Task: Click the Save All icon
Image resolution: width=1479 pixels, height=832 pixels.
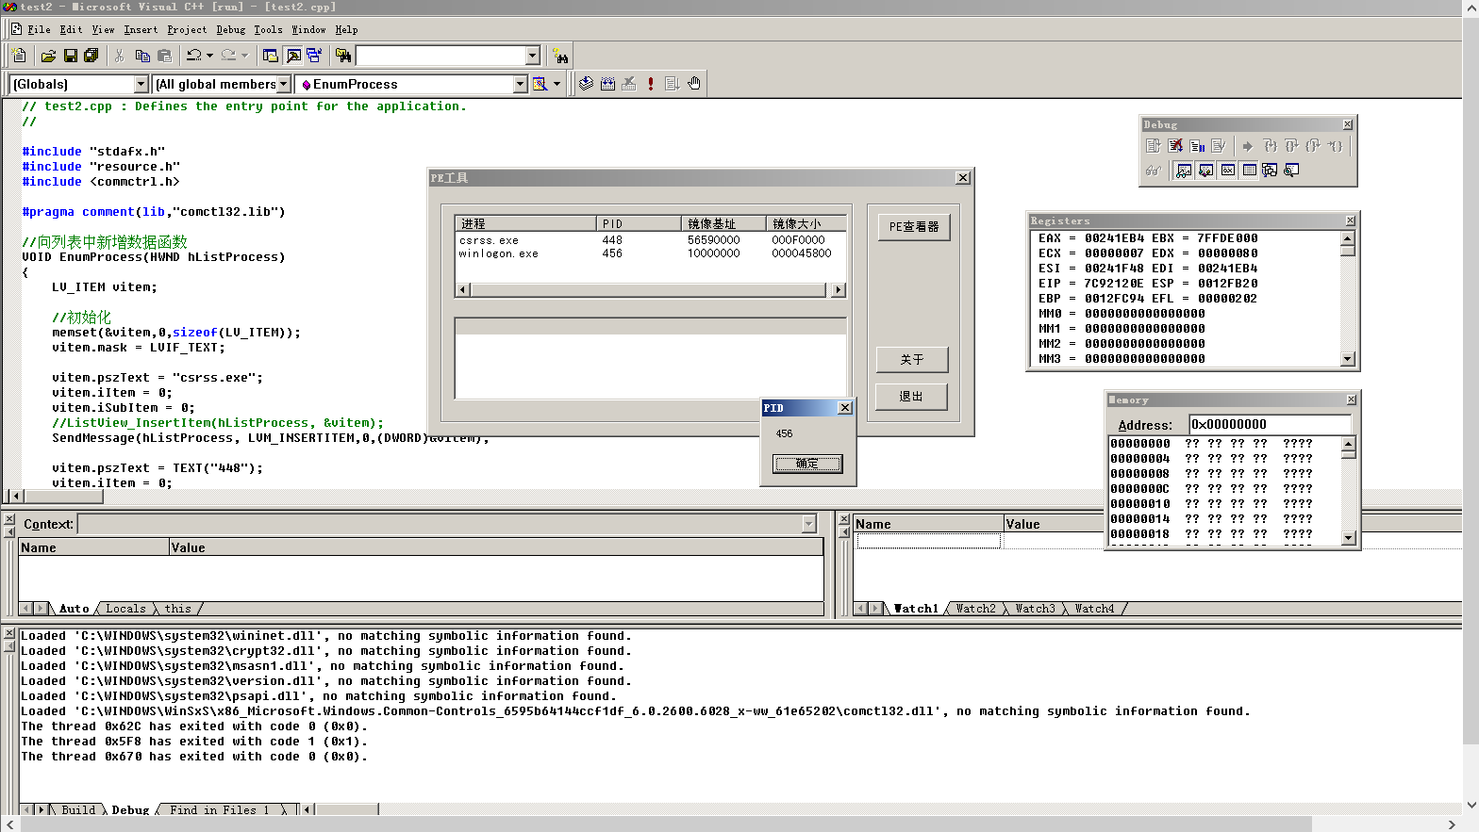Action: (x=91, y=56)
